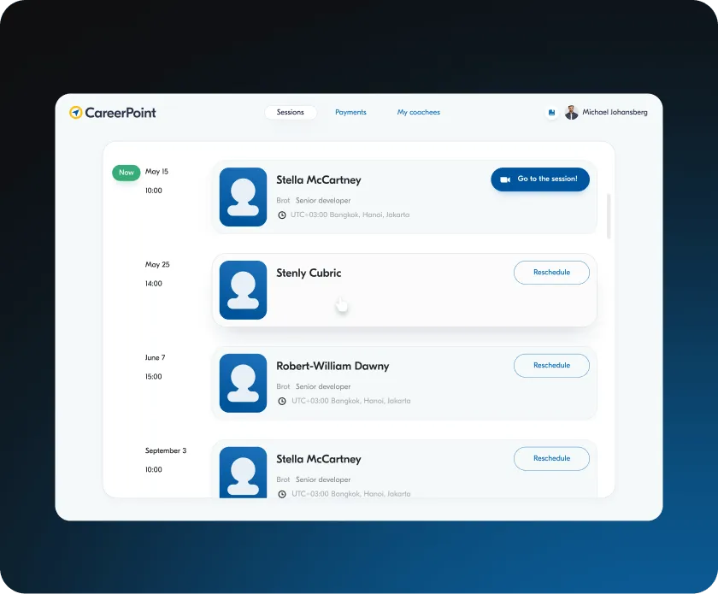Click the CareerPoint brand name text
Image resolution: width=718 pixels, height=594 pixels.
click(120, 113)
